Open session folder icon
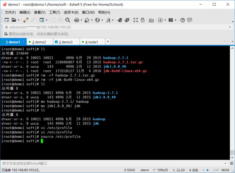235x173 pixels. [14, 20]
